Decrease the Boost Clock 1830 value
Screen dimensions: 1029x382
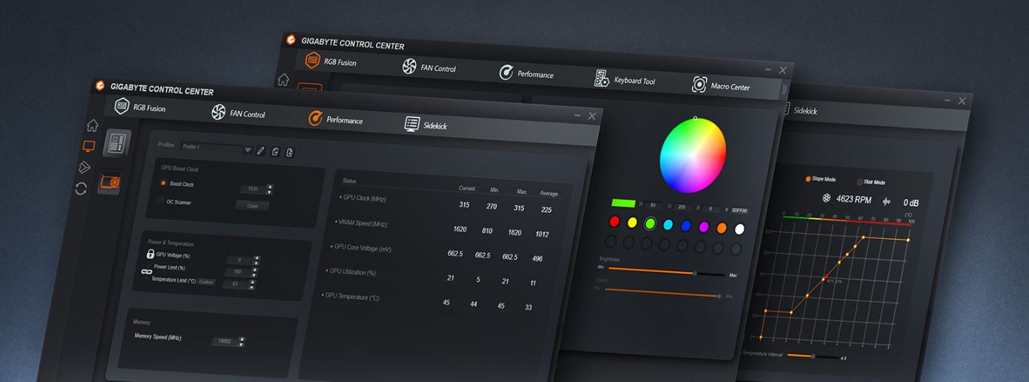pos(270,192)
